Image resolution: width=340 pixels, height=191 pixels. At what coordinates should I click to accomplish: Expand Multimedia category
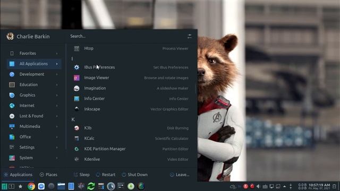coord(57,126)
